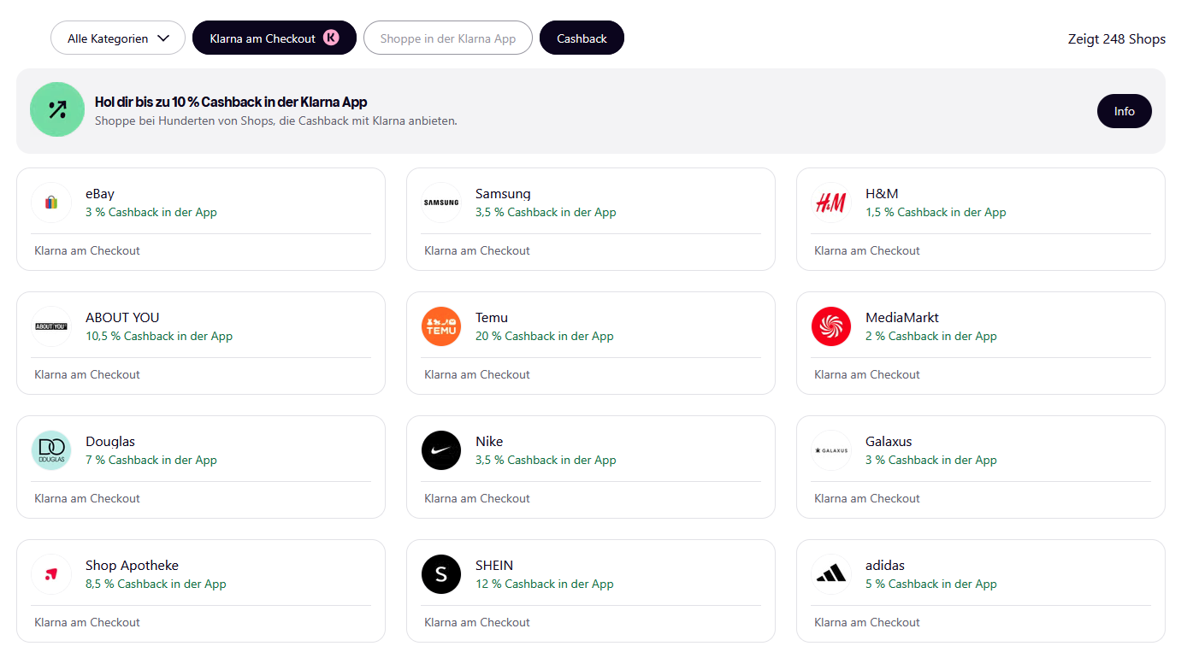
Task: Disable the Cashback filter chip
Action: point(582,38)
